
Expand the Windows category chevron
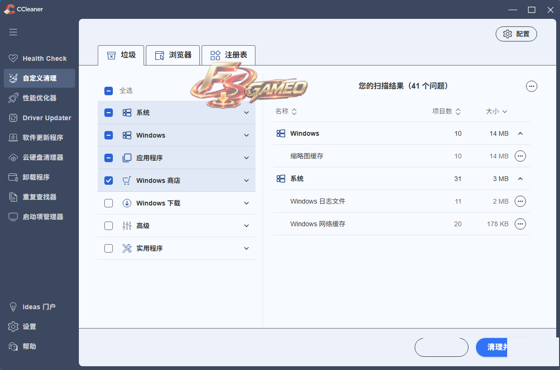pos(246,135)
